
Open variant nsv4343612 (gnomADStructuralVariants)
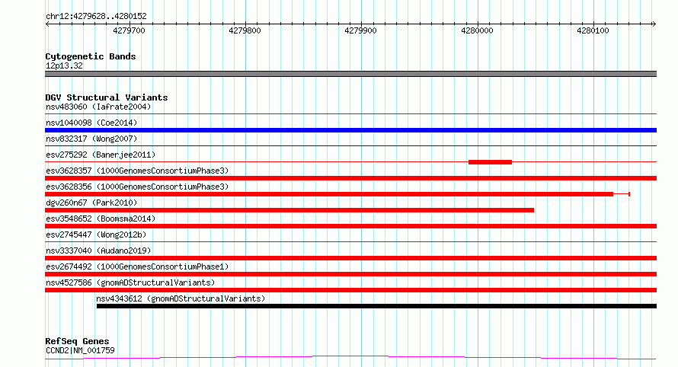[x=181, y=298]
